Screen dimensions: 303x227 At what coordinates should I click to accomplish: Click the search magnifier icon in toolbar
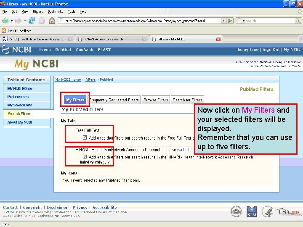[298, 21]
